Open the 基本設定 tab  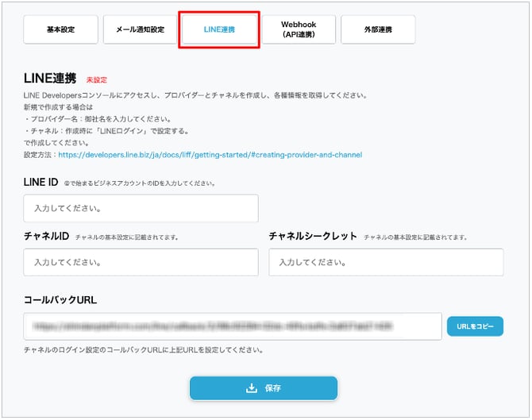point(60,29)
